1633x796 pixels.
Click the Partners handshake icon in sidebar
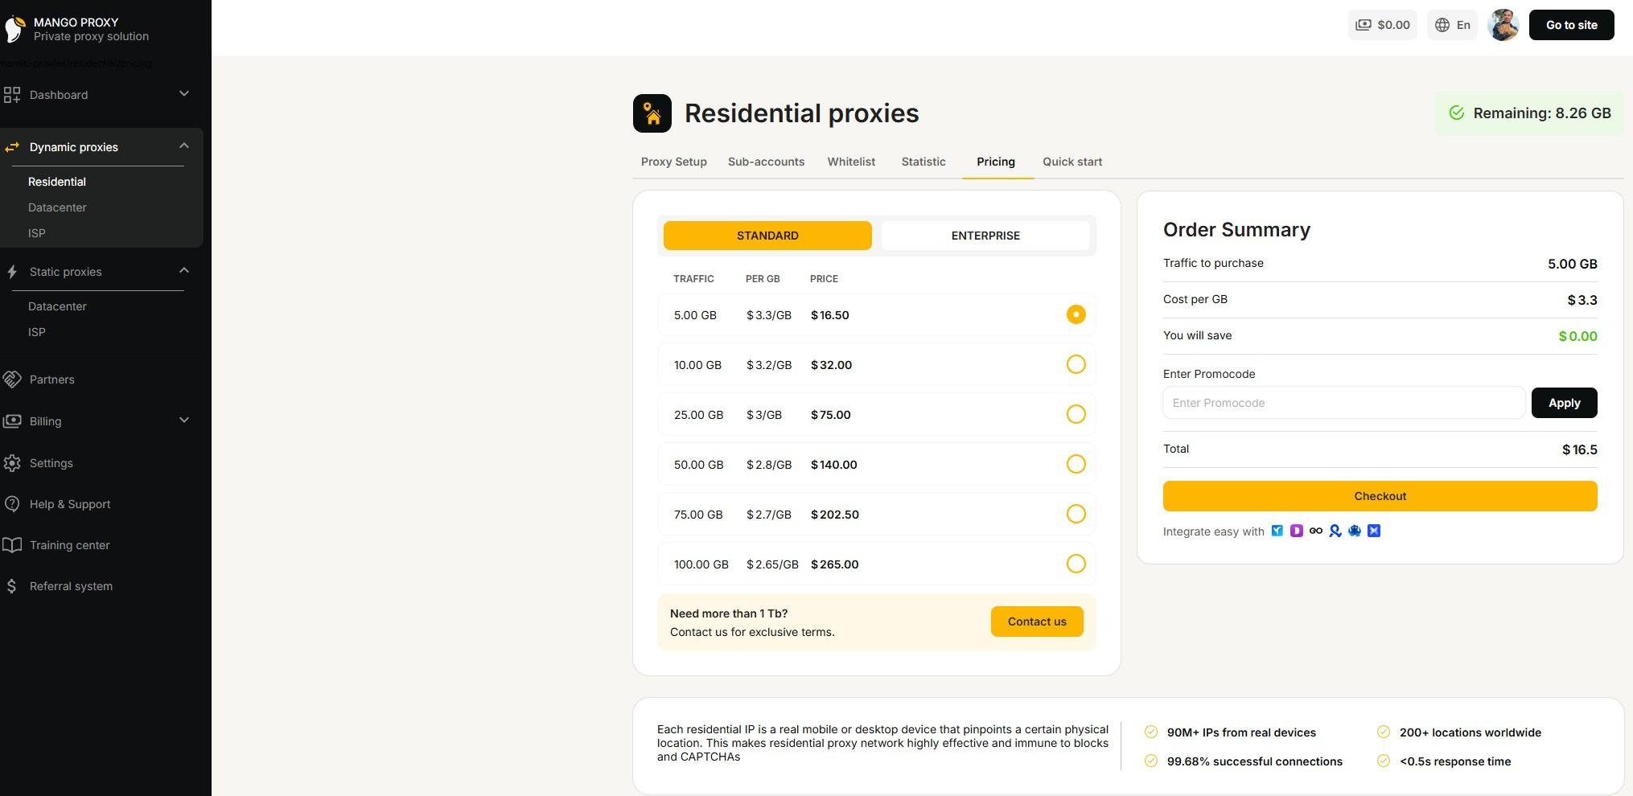12,380
